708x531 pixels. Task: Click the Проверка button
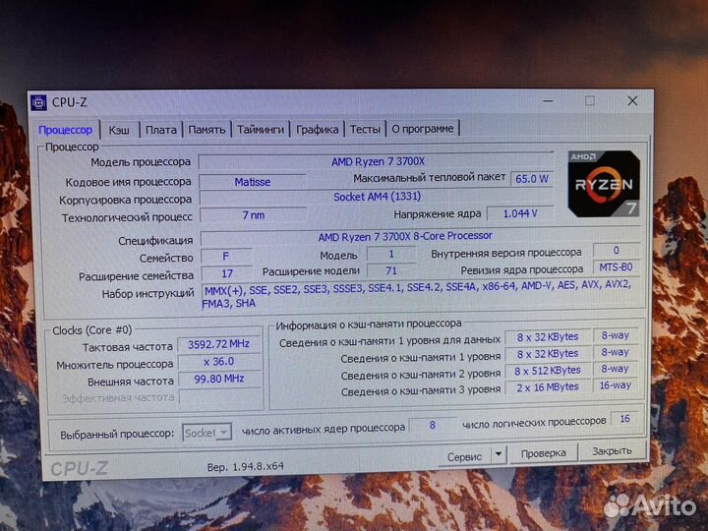click(x=543, y=453)
